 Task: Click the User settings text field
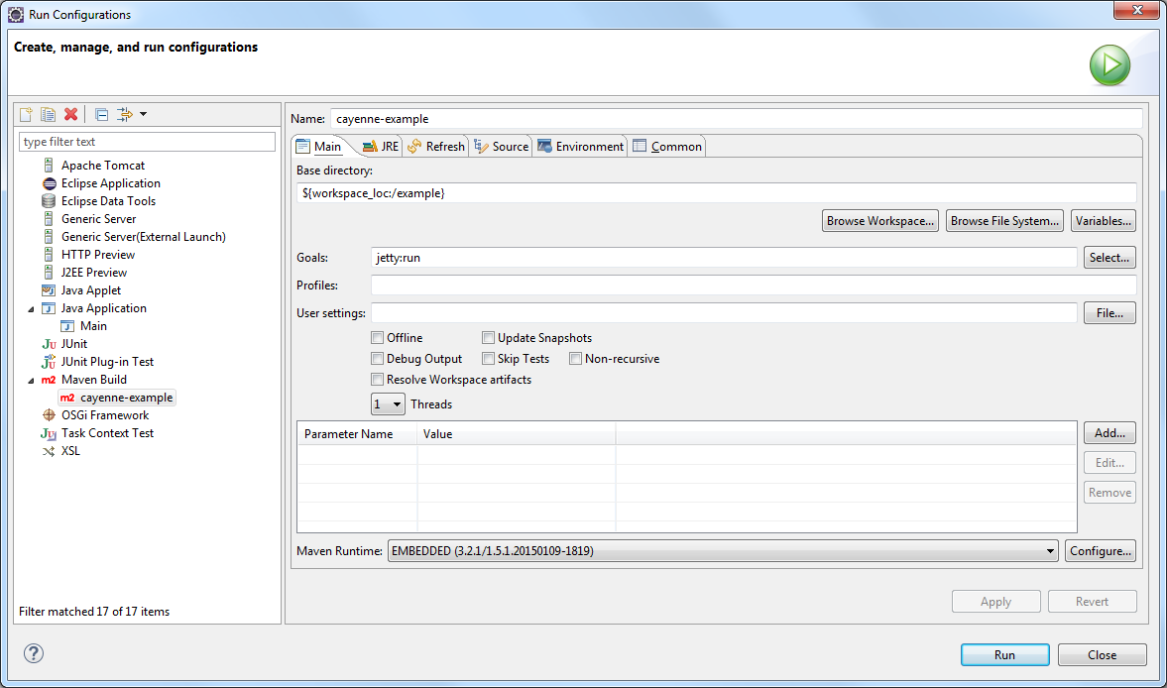[x=724, y=313]
